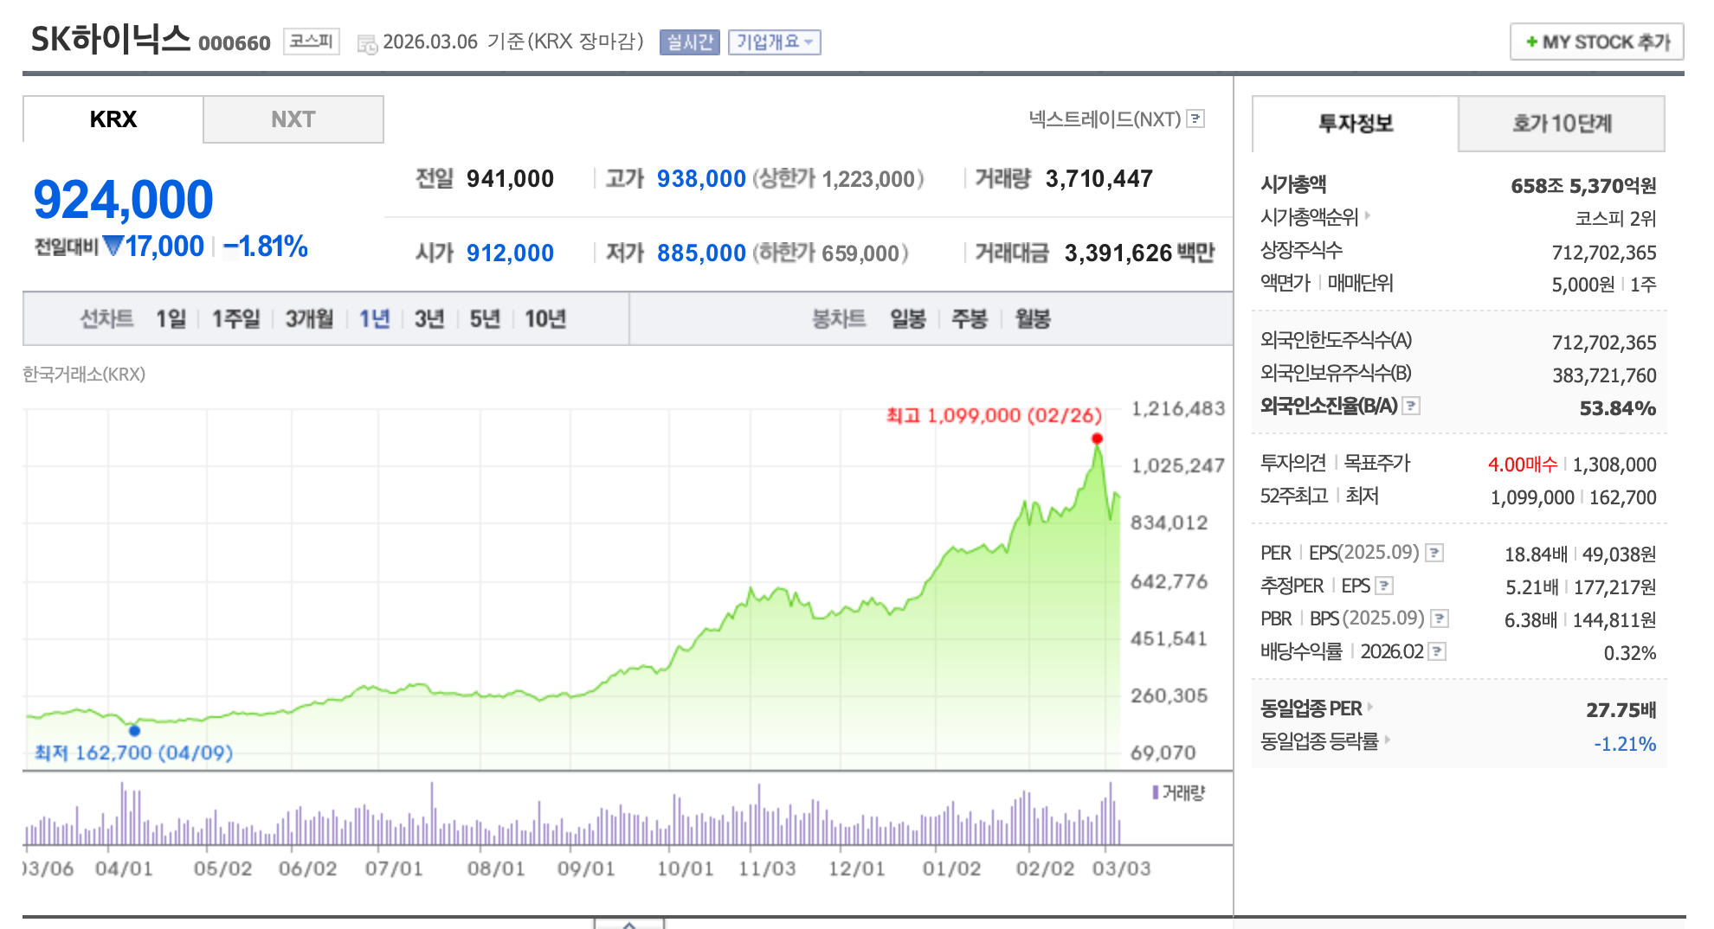
Task: Open help icon next to 외국인소진율(B/A)
Action: (x=1411, y=406)
